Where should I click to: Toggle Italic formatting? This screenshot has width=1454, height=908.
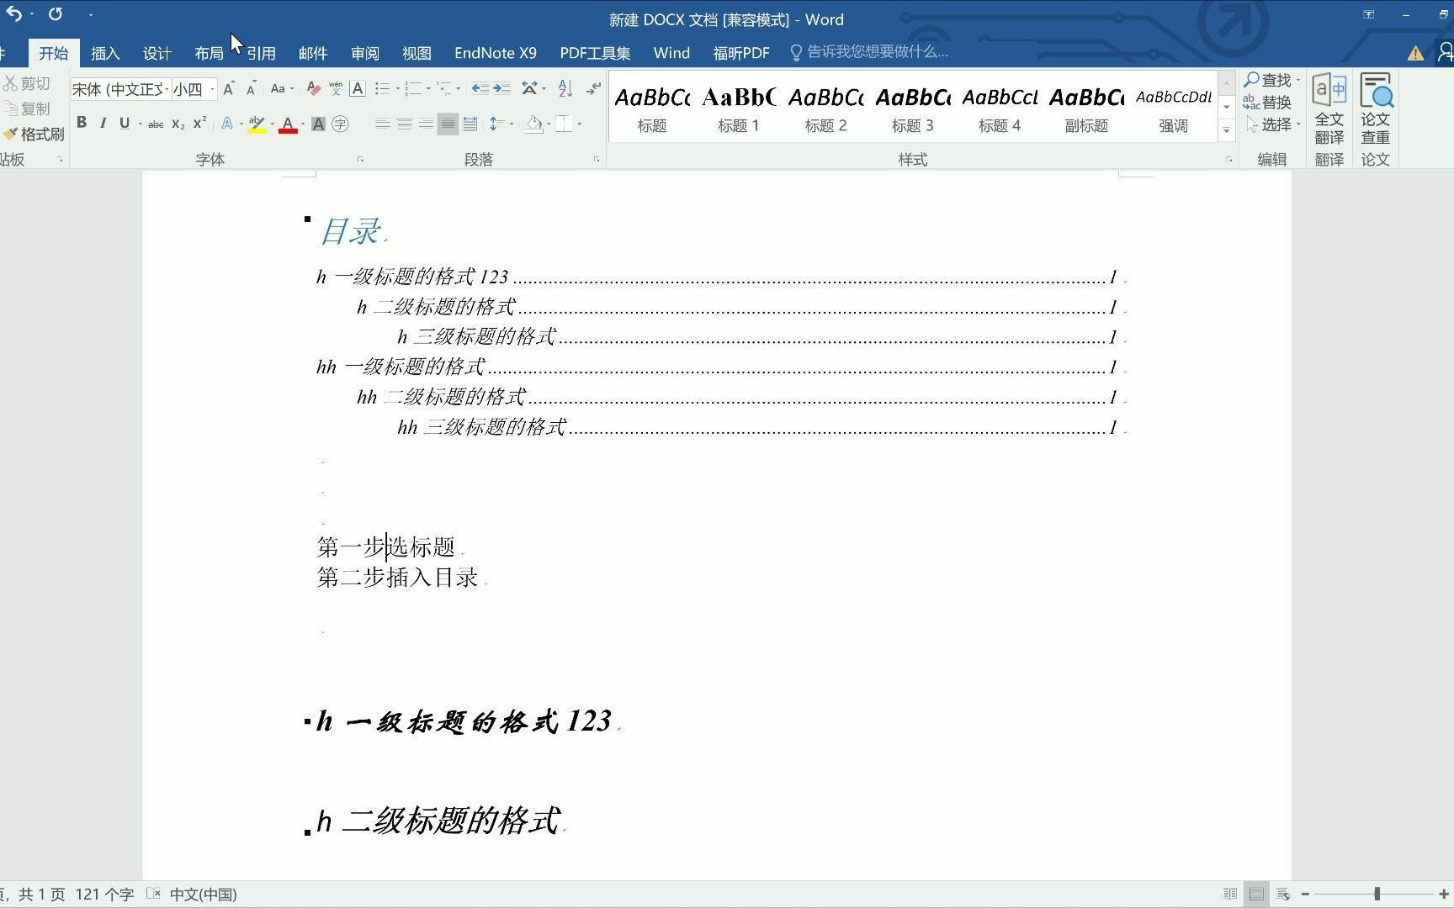[x=103, y=124]
